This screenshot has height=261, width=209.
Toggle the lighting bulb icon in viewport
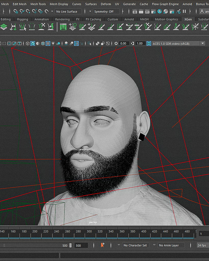[x=53, y=43]
